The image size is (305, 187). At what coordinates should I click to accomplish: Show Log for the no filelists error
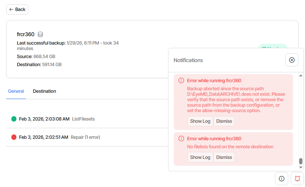[200, 157]
